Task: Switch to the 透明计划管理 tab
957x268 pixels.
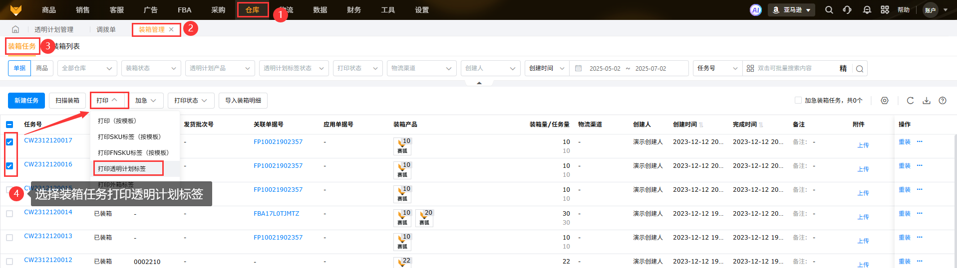Action: [x=54, y=29]
